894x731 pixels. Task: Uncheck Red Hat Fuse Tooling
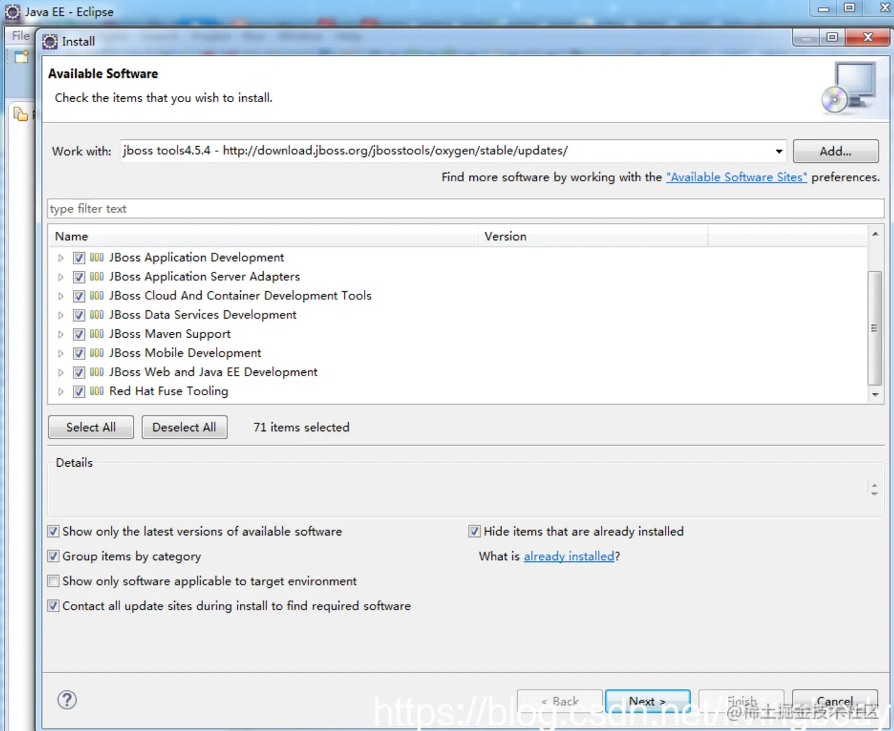[79, 392]
